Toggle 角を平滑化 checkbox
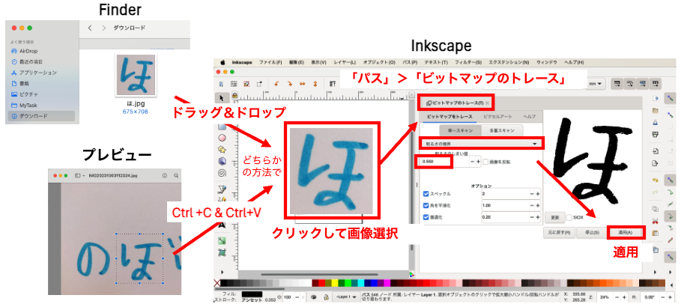This screenshot has height=307, width=687. pos(426,205)
